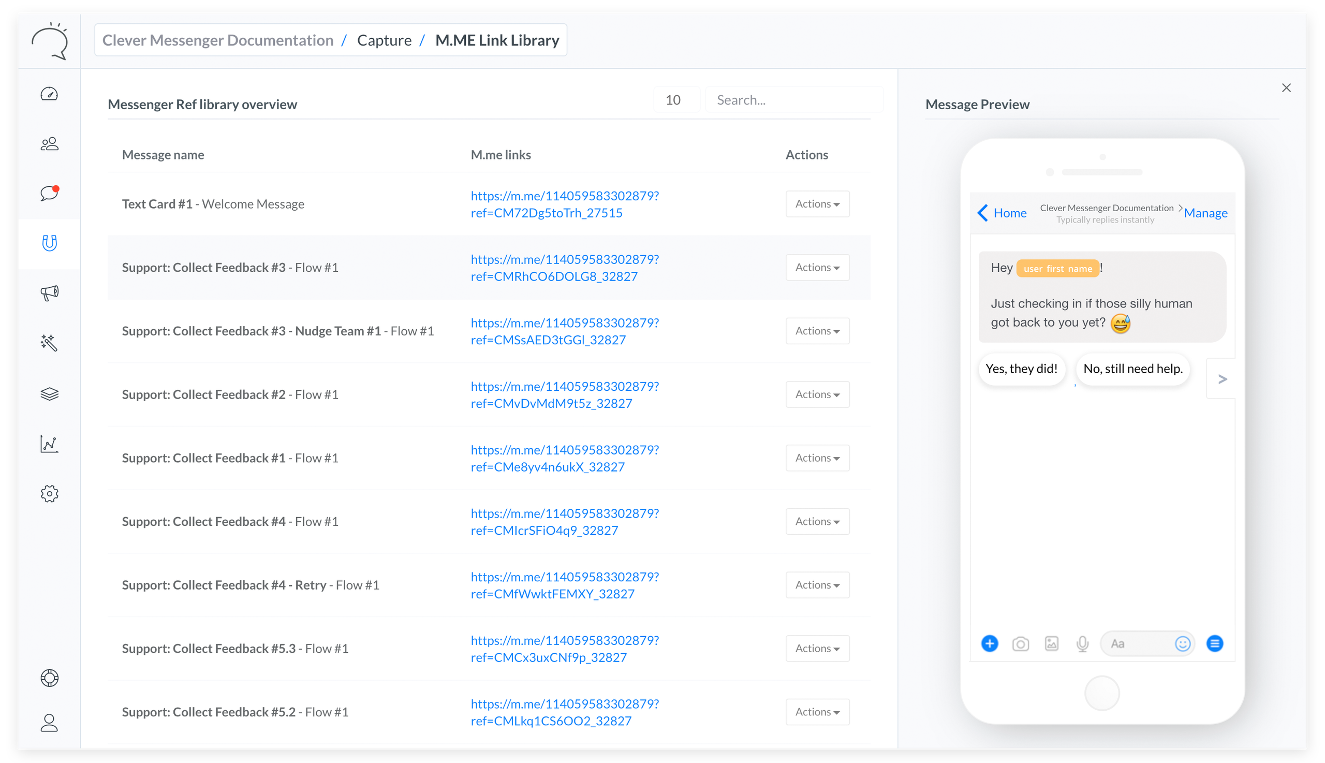
Task: Click the hamburger menu icon in phone preview
Action: pos(1214,643)
